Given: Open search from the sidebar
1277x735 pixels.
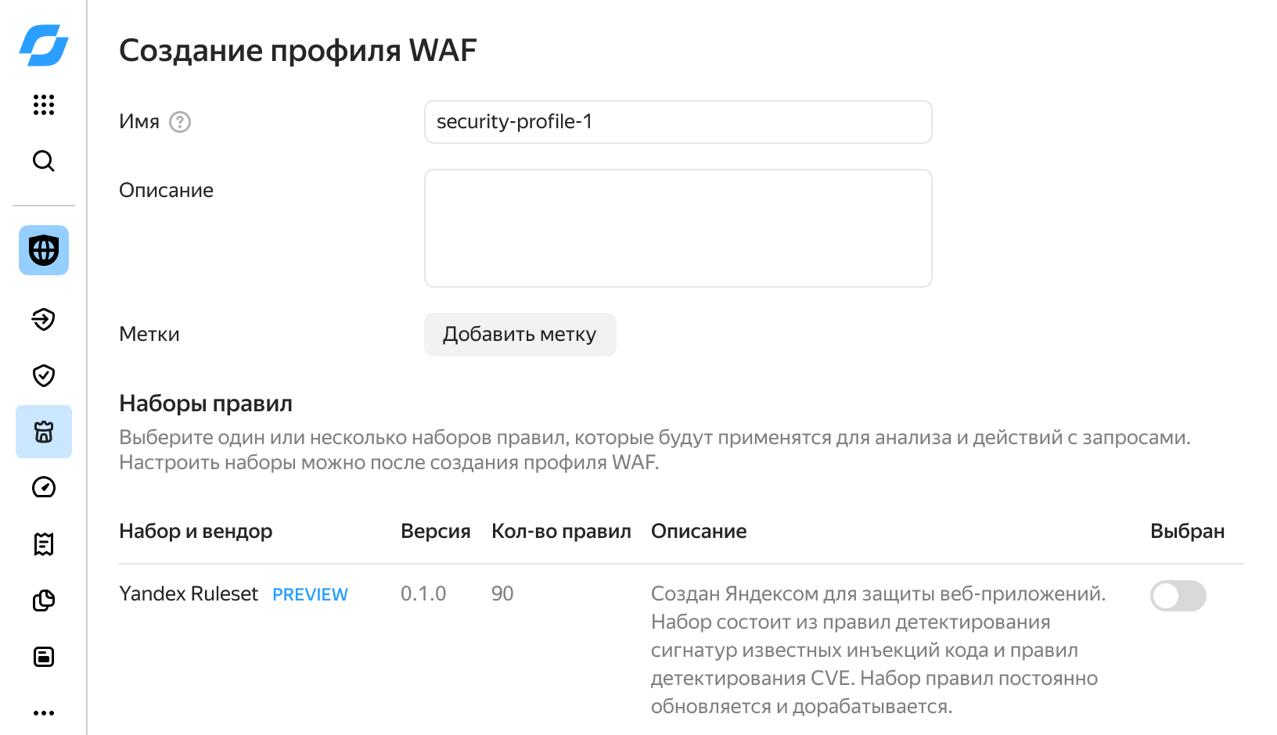Looking at the screenshot, I should (x=44, y=161).
